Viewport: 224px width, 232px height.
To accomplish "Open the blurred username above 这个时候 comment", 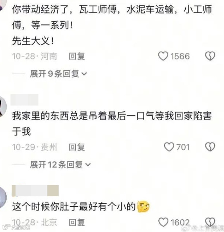I will 35,191.
